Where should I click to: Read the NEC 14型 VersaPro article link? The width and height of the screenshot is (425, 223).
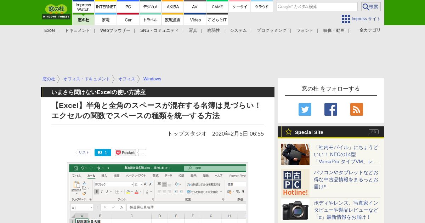(346, 154)
